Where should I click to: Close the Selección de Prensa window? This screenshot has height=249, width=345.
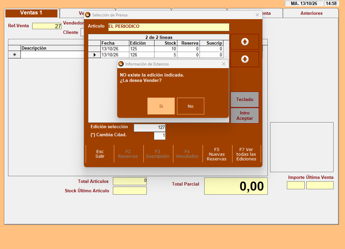tap(257, 15)
